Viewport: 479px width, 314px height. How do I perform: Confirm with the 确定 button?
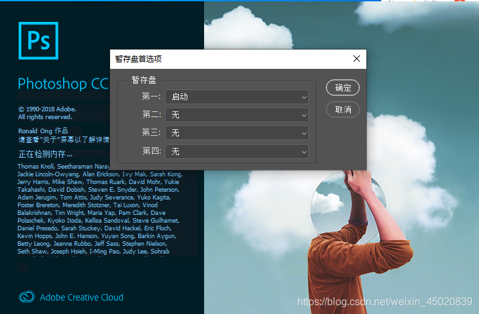pos(343,88)
